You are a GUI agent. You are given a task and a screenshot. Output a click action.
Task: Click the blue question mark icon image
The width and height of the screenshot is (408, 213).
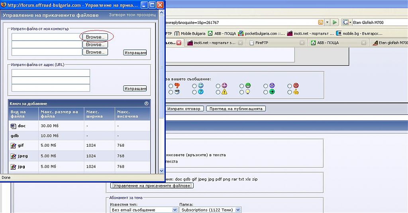pyautogui.click(x=201, y=92)
